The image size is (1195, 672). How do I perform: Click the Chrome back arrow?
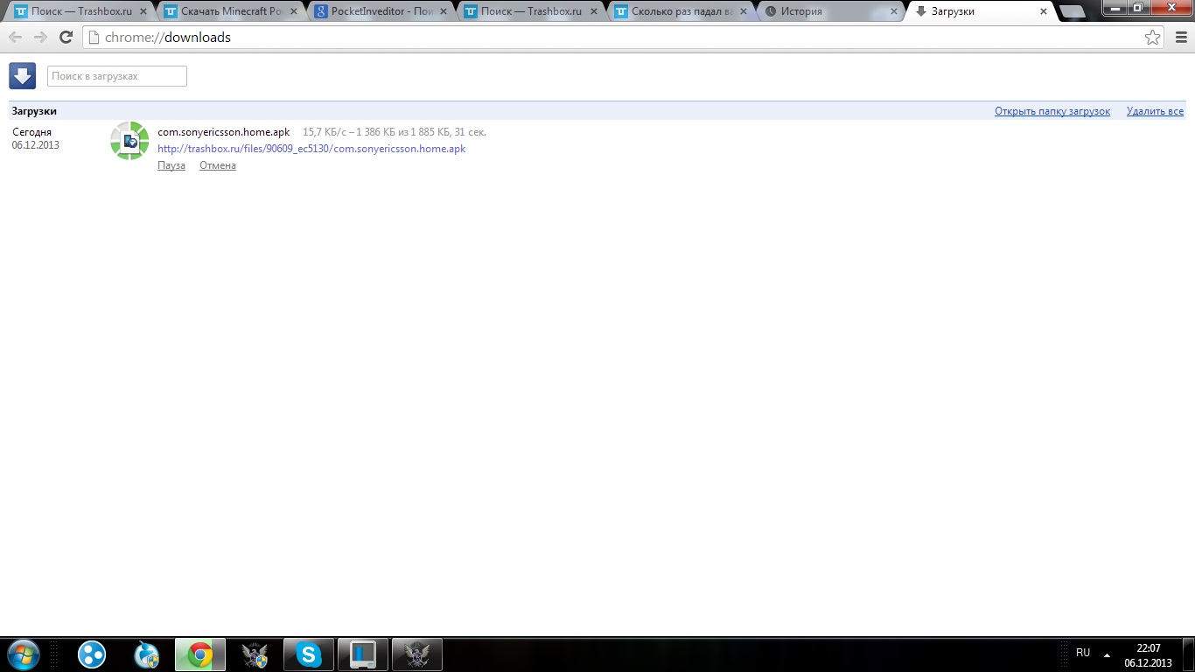(15, 38)
